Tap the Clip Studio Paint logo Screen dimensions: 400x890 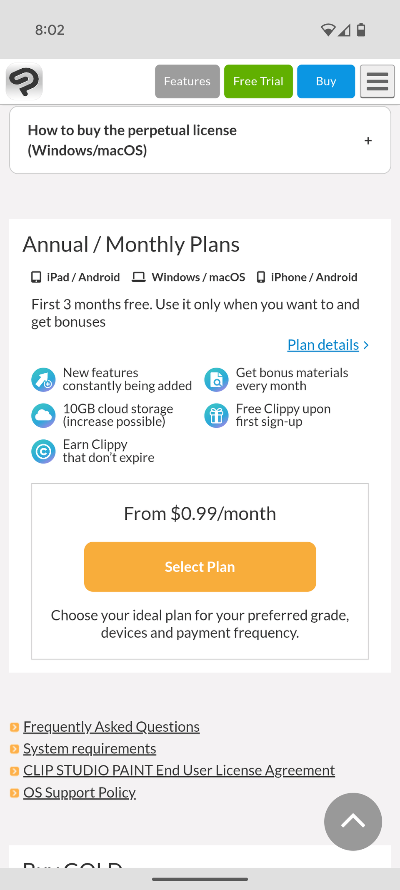point(24,82)
